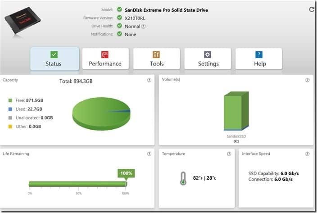317x213 pixels.
Task: Click the green checkmark next to Model
Action: pyautogui.click(x=119, y=9)
